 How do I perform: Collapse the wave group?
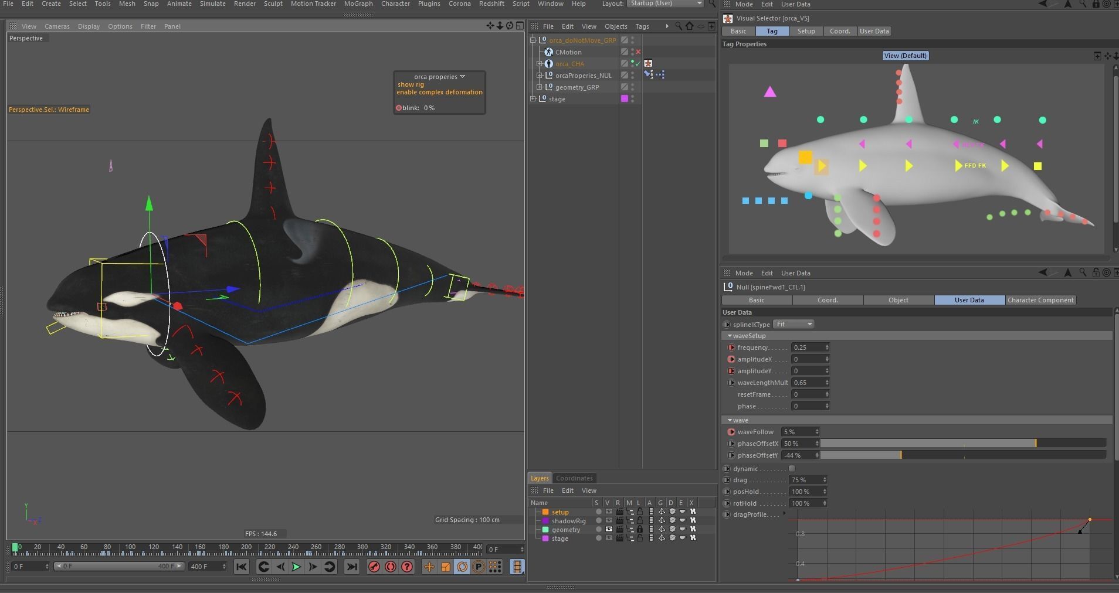click(x=730, y=420)
